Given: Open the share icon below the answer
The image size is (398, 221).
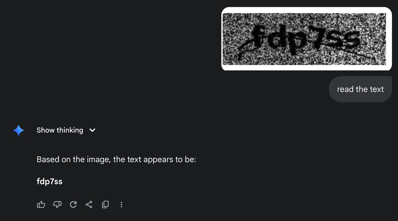Looking at the screenshot, I should pos(89,204).
